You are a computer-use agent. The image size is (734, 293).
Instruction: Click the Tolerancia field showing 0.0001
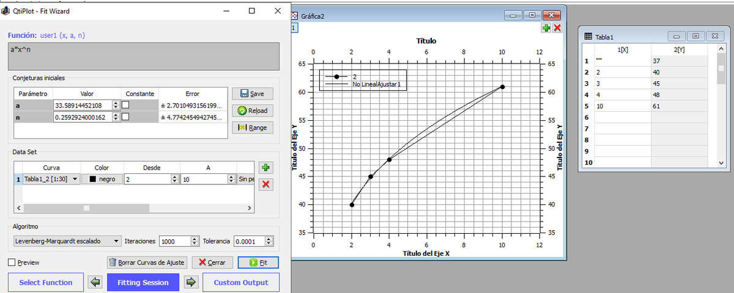coord(250,241)
